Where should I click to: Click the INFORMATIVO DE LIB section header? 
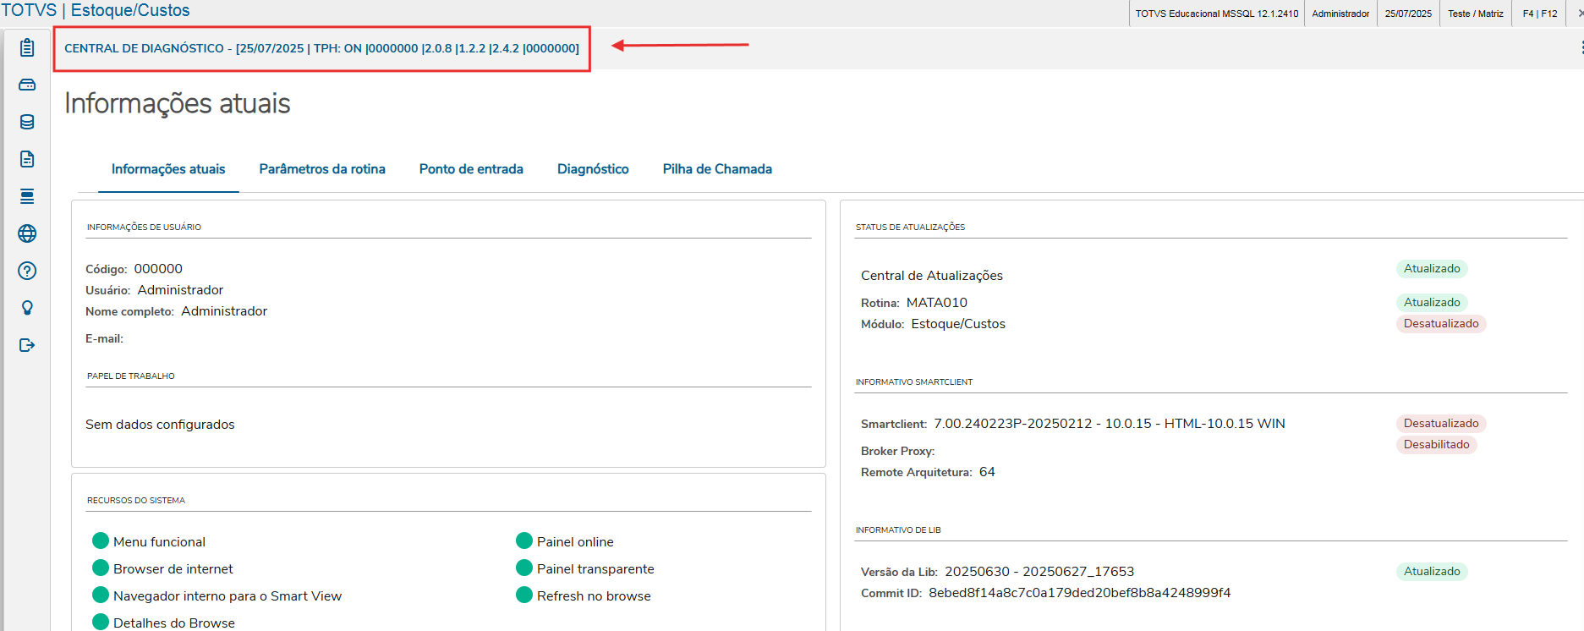[x=898, y=529]
